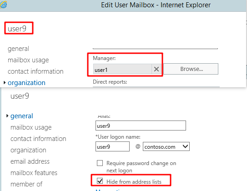Screen dimensions: 247x191
Task: Click the Alias field containing user9
Action: [141, 126]
